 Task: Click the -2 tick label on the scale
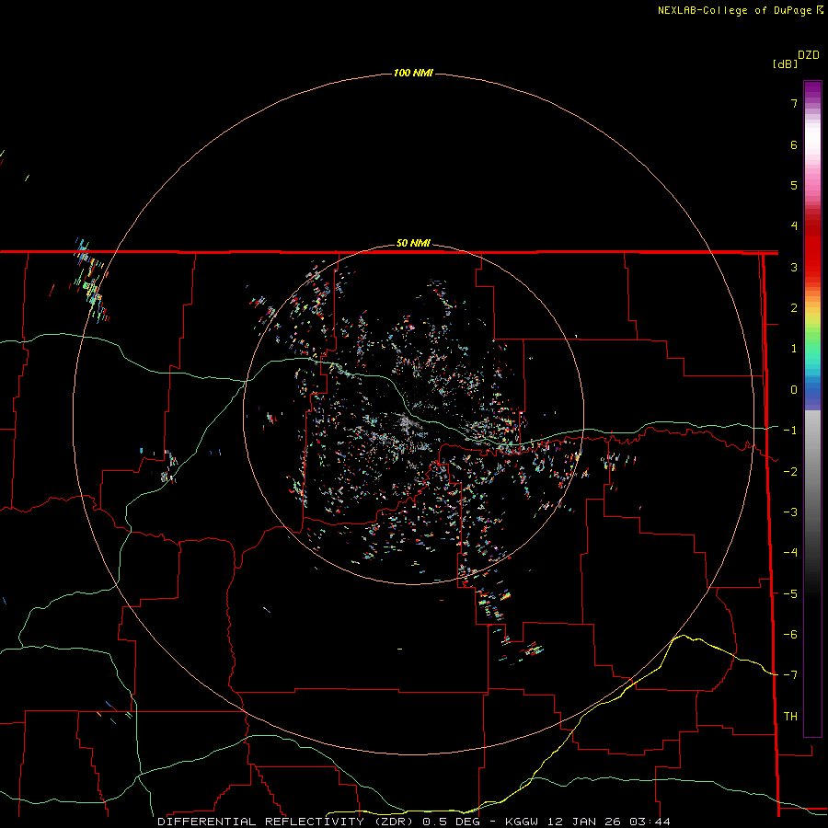pos(790,472)
